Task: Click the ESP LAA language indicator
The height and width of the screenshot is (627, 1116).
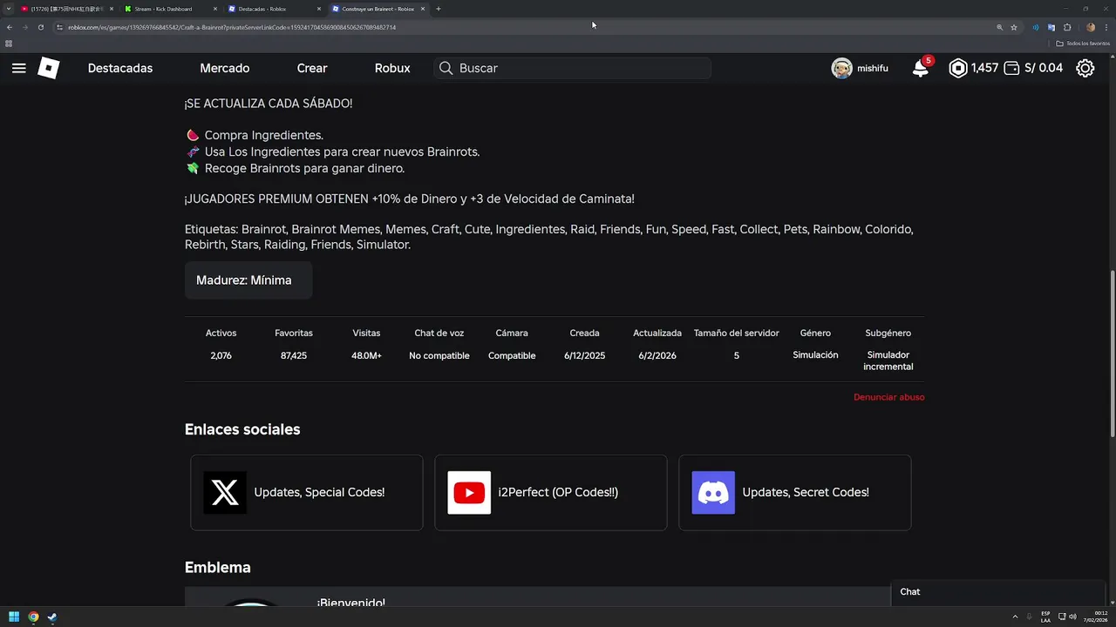Action: click(1045, 617)
